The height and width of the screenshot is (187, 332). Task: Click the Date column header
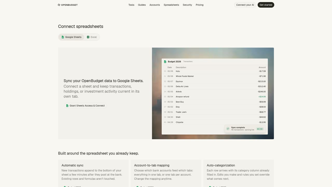tap(170, 68)
